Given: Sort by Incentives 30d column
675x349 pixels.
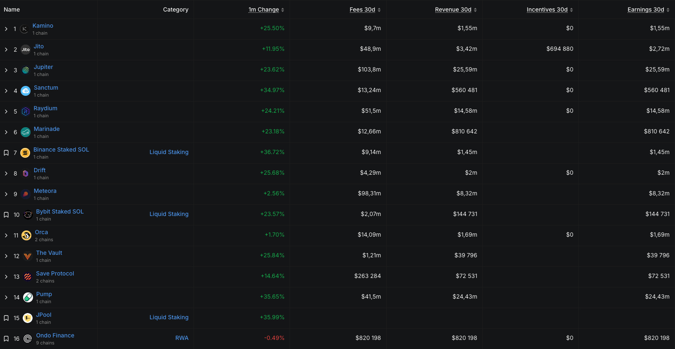Looking at the screenshot, I should 550,9.
